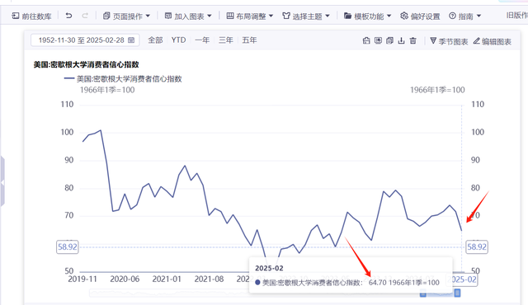Click the 前往数库 button
Screen dimensions: 528x305
point(31,16)
